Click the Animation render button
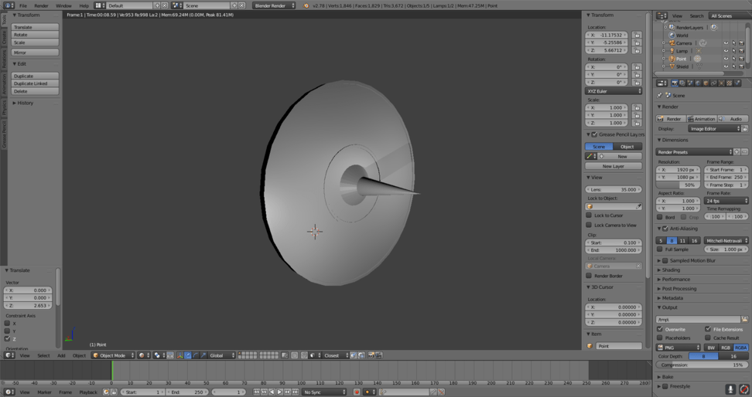 pos(701,119)
